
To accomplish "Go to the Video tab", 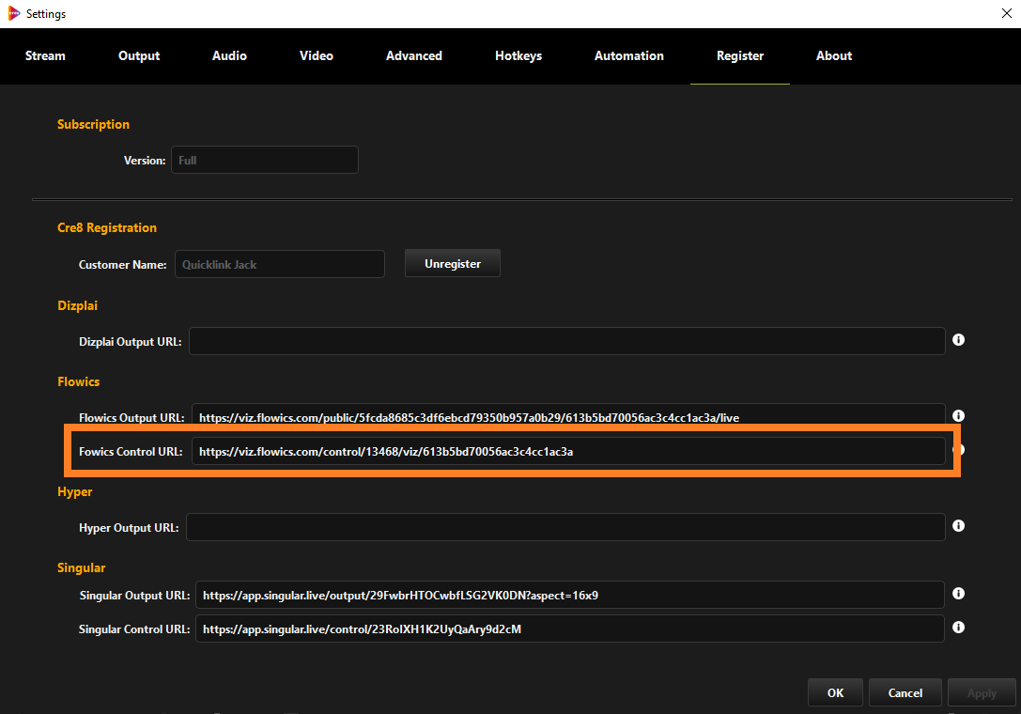I will pyautogui.click(x=317, y=56).
